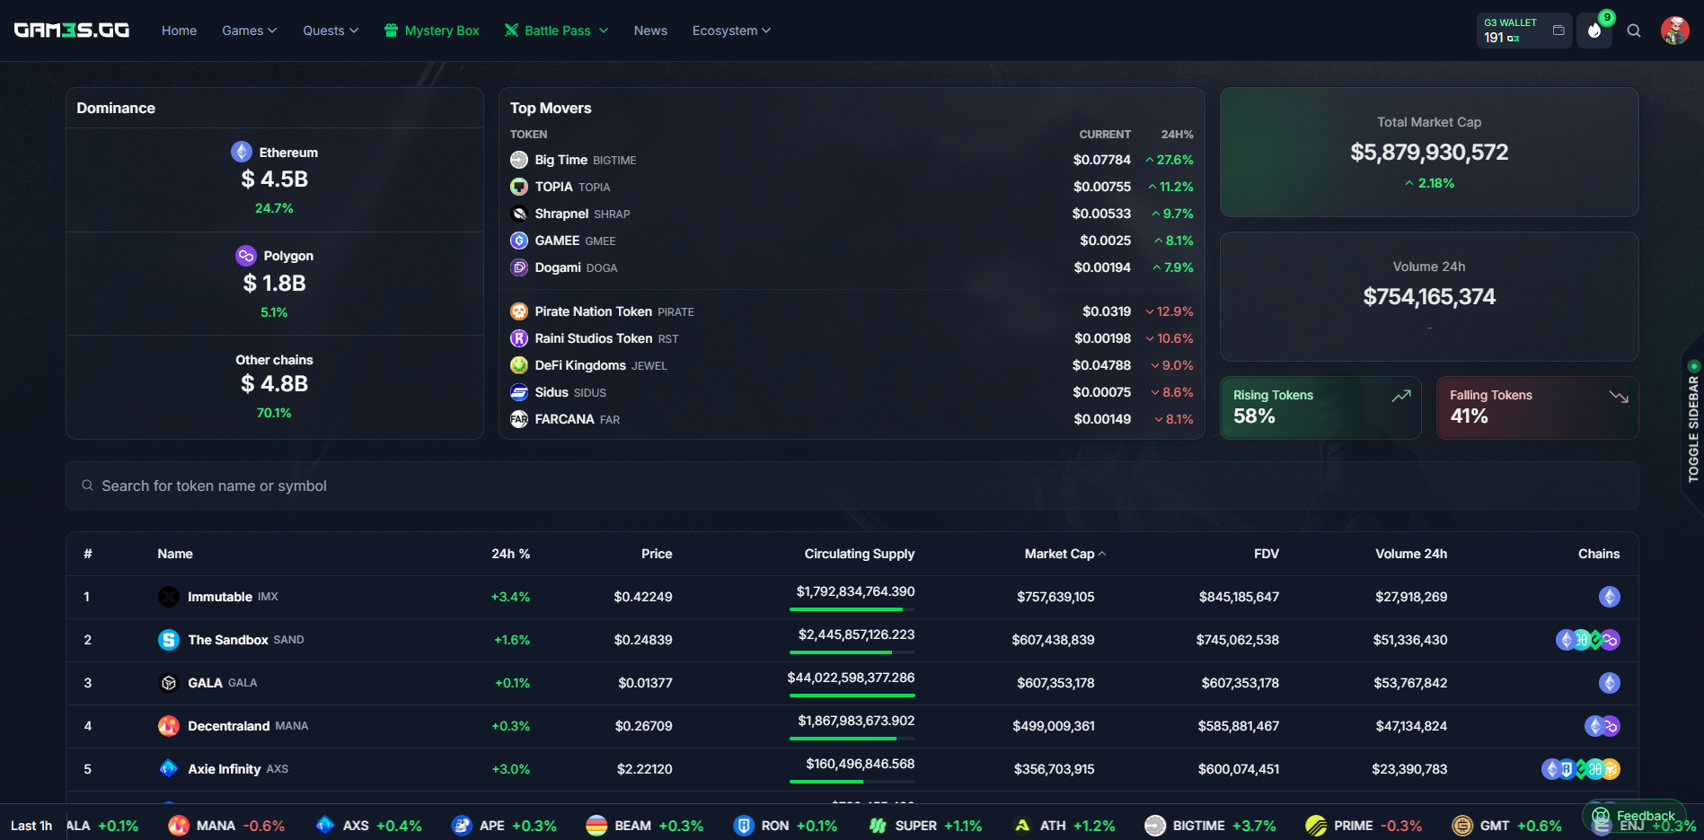Click the Last 1h ticker label
The image size is (1704, 840).
[31, 826]
